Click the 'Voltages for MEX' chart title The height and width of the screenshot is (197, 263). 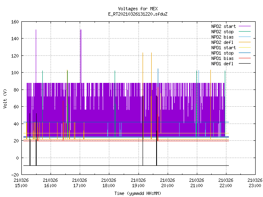pyautogui.click(x=138, y=9)
